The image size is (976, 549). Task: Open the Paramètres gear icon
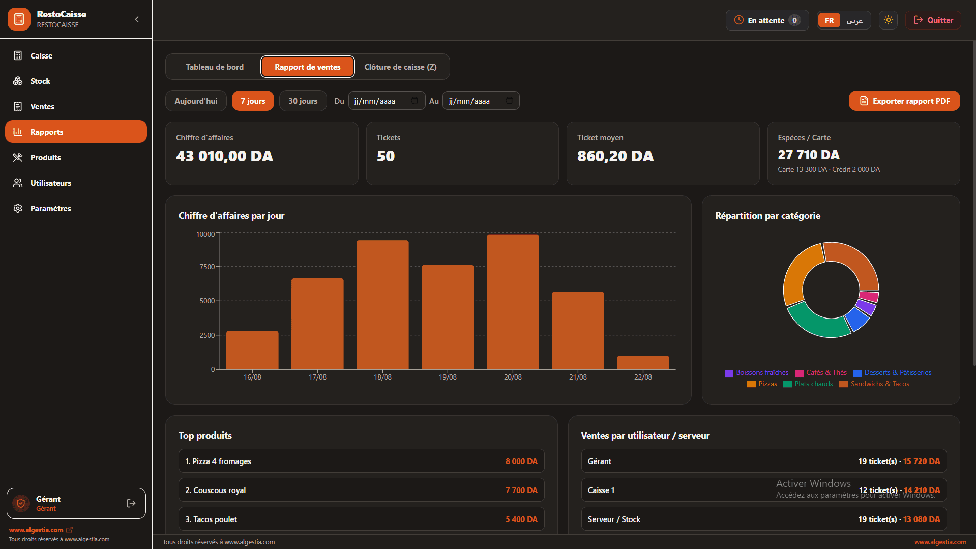(18, 208)
